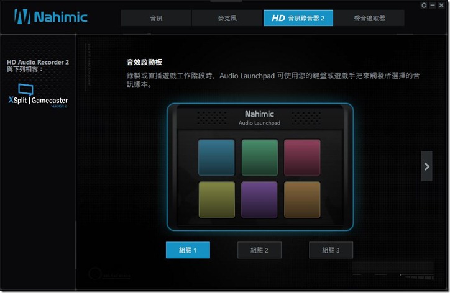Image resolution: width=450 pixels, height=293 pixels.
Task: Minimize the Nahimic window
Action: [433, 5]
